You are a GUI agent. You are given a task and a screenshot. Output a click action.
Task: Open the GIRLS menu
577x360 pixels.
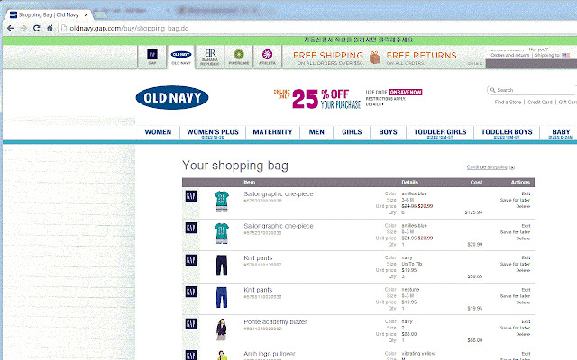click(x=352, y=132)
